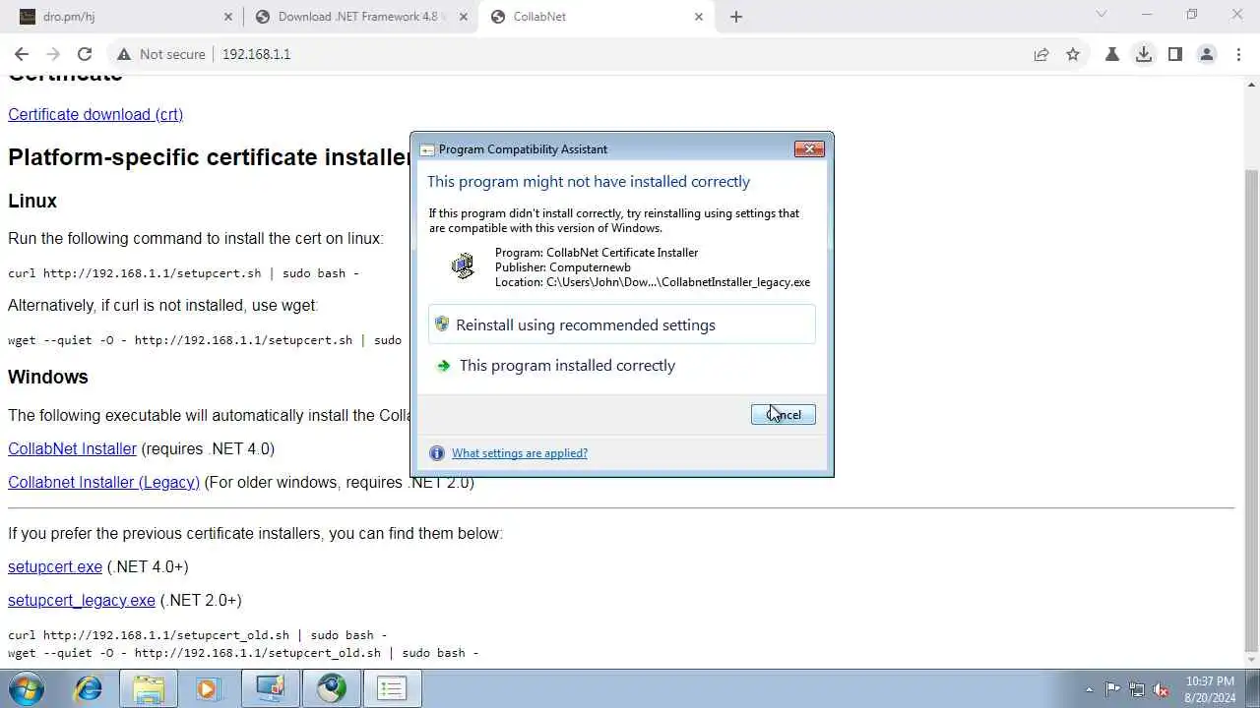Open the Chrome three-dot menu
Viewport: 1260px width, 708px height.
tap(1238, 54)
